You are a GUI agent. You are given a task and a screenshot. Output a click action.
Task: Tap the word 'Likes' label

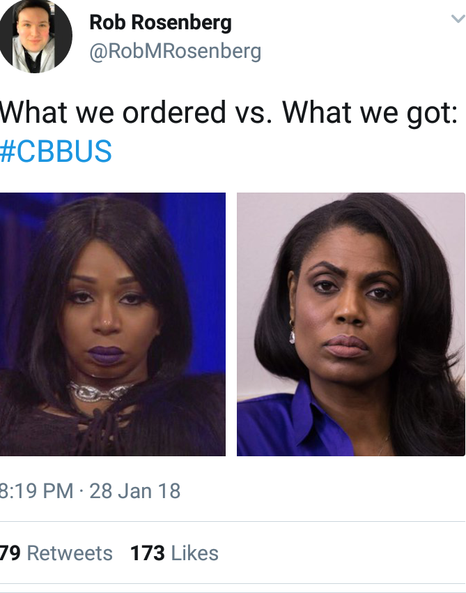tap(194, 553)
